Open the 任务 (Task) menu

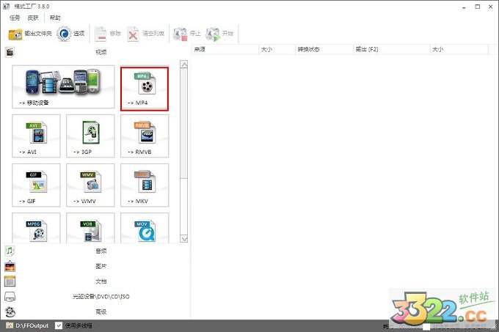[x=13, y=18]
